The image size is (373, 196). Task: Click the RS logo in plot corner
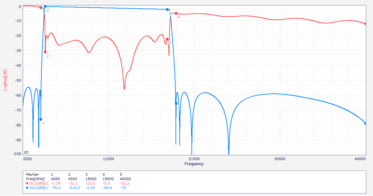tap(26, 152)
